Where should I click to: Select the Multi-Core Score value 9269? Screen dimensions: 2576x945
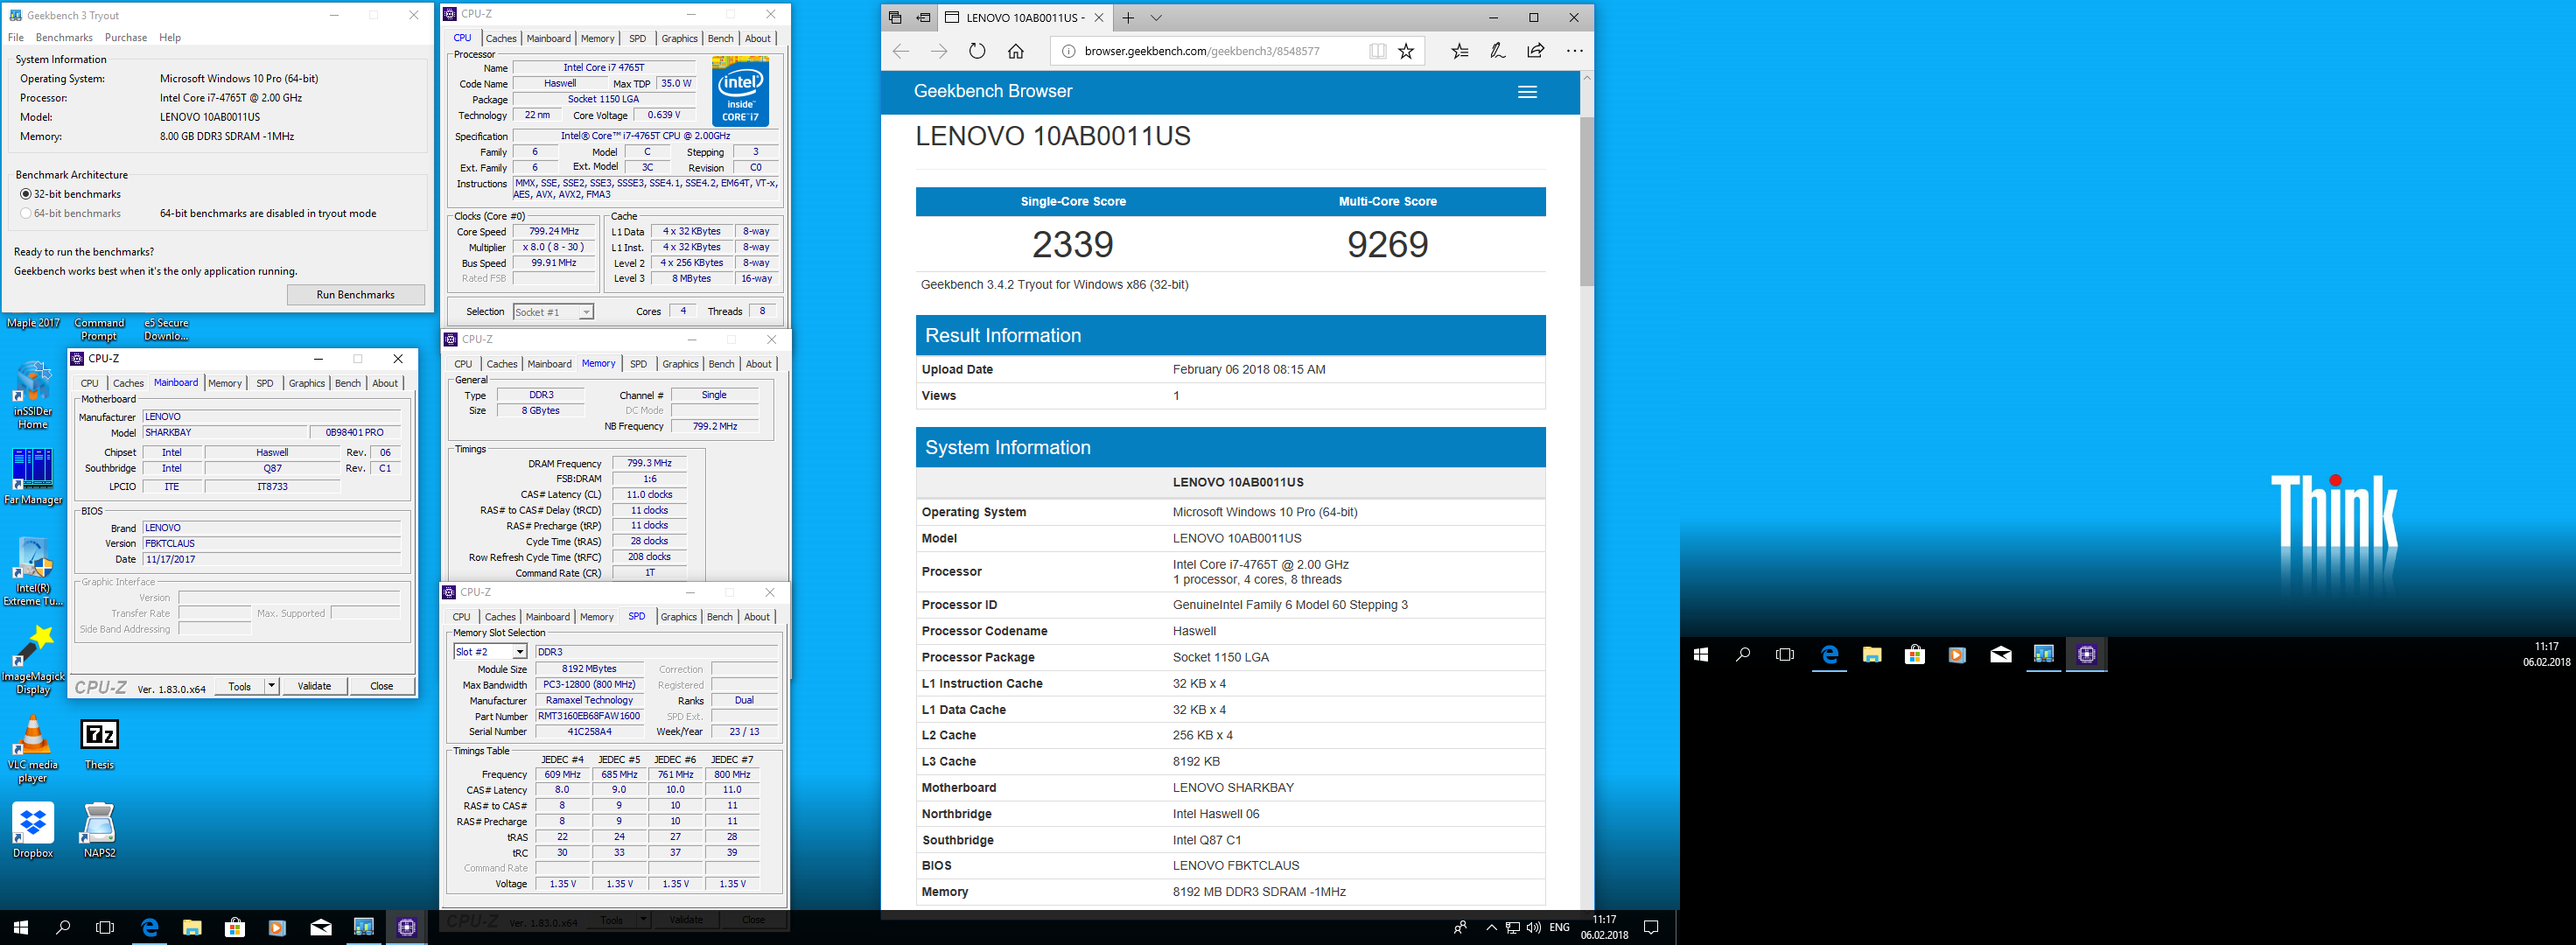[1387, 244]
